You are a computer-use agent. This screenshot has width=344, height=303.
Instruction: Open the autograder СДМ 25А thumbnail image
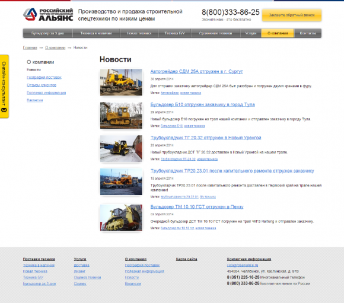[x=121, y=82]
